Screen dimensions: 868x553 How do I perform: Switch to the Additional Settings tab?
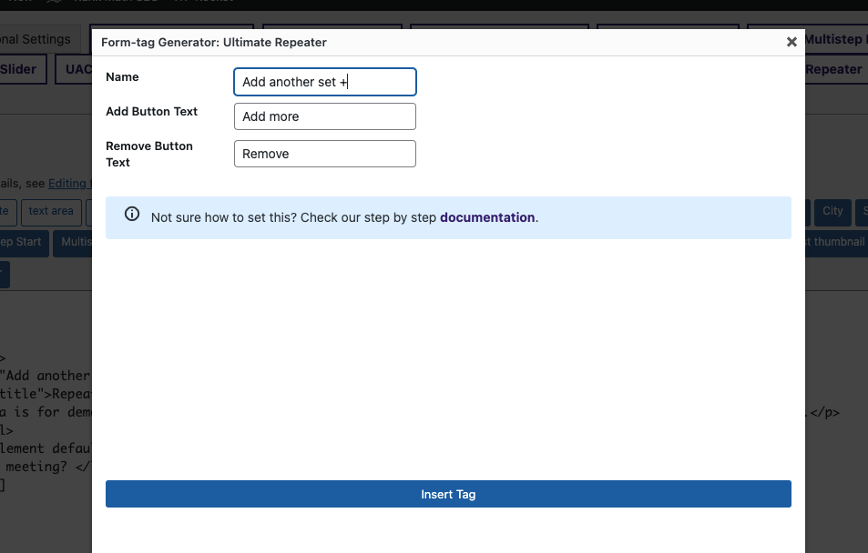point(36,39)
